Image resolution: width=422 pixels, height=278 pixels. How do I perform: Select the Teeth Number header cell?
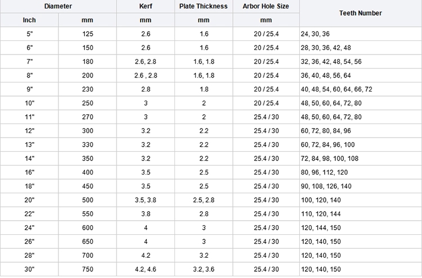point(361,13)
